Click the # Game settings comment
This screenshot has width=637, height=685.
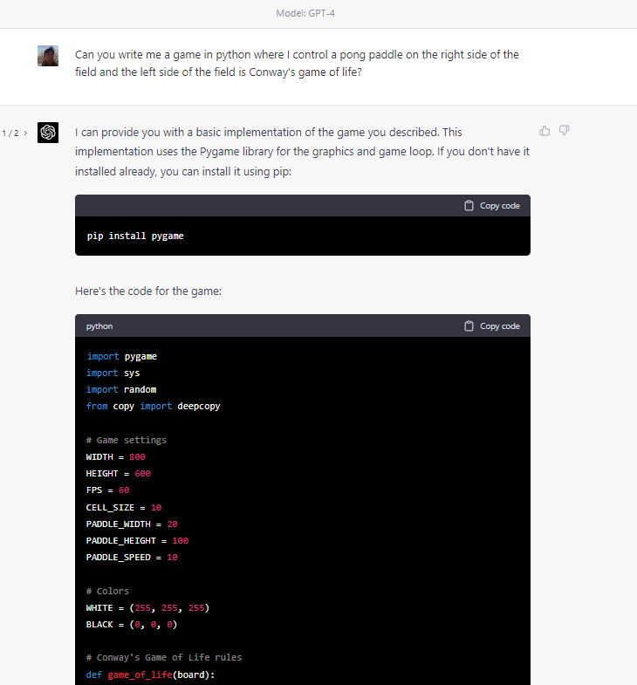tap(127, 441)
